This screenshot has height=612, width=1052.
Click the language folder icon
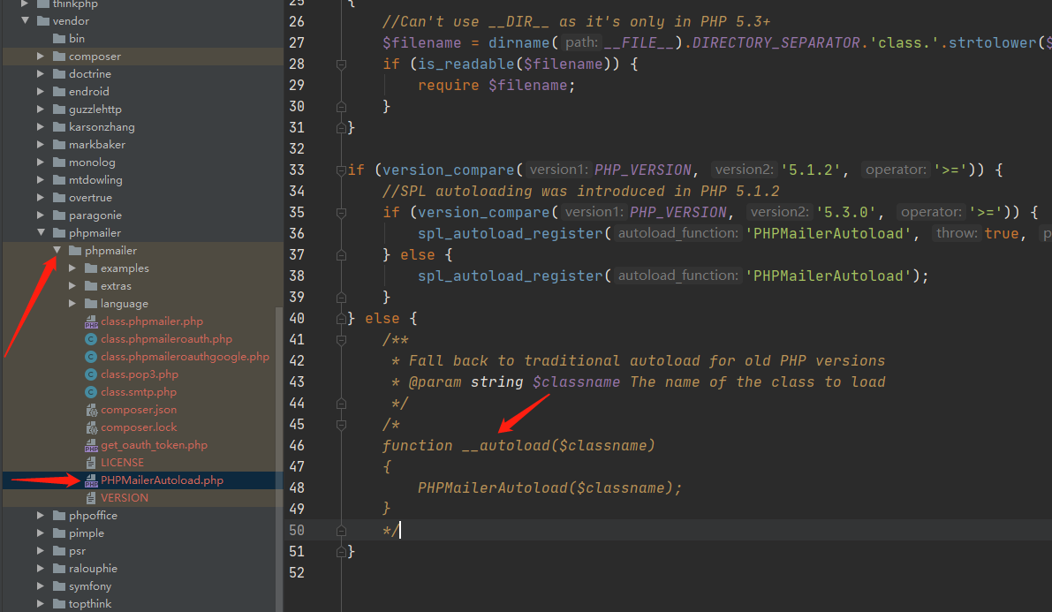pos(91,304)
